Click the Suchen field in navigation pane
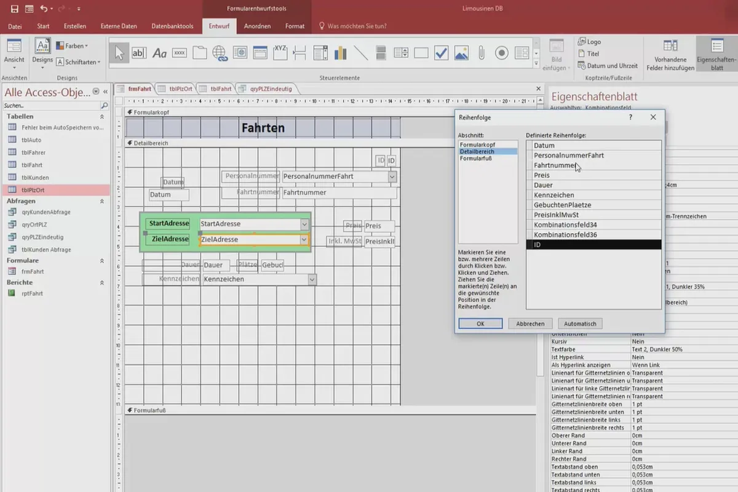 tap(50, 106)
